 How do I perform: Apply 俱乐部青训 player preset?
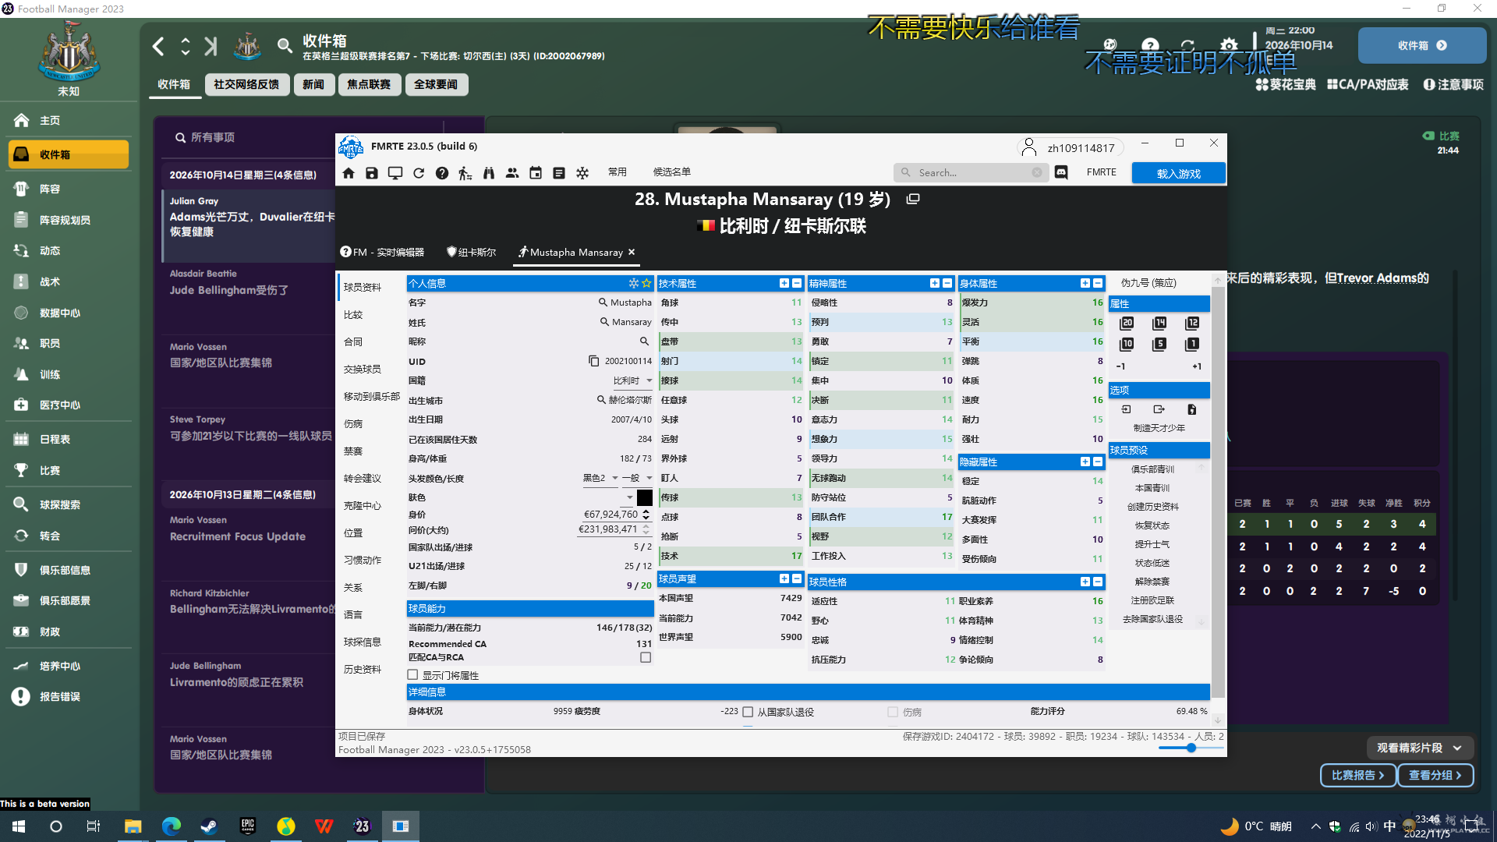point(1152,469)
